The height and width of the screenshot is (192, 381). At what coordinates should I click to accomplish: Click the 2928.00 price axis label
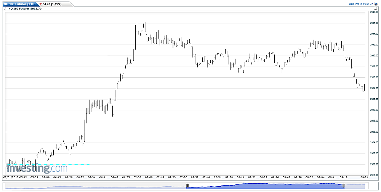(x=373, y=121)
